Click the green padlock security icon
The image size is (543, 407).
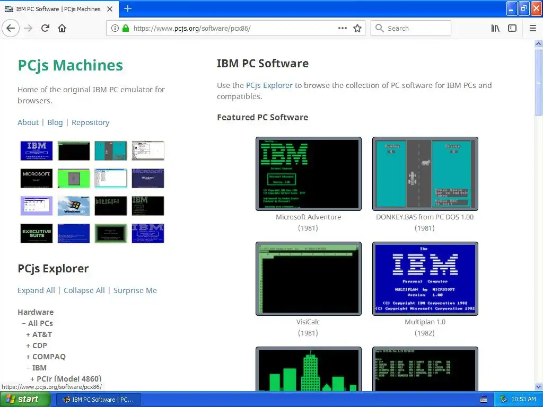coord(126,28)
